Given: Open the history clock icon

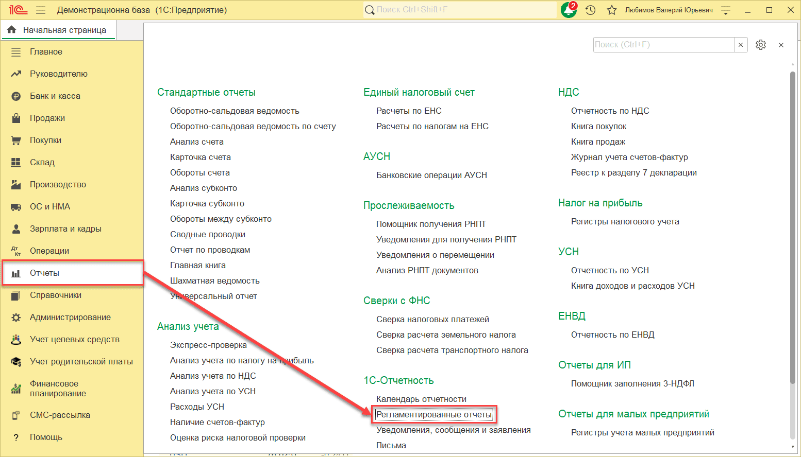Looking at the screenshot, I should [591, 10].
